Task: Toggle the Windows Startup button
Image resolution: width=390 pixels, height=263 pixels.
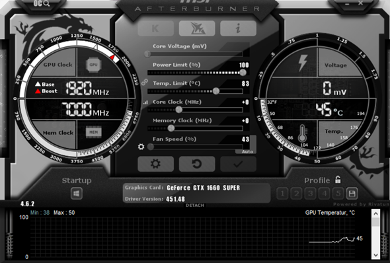Action: [77, 194]
